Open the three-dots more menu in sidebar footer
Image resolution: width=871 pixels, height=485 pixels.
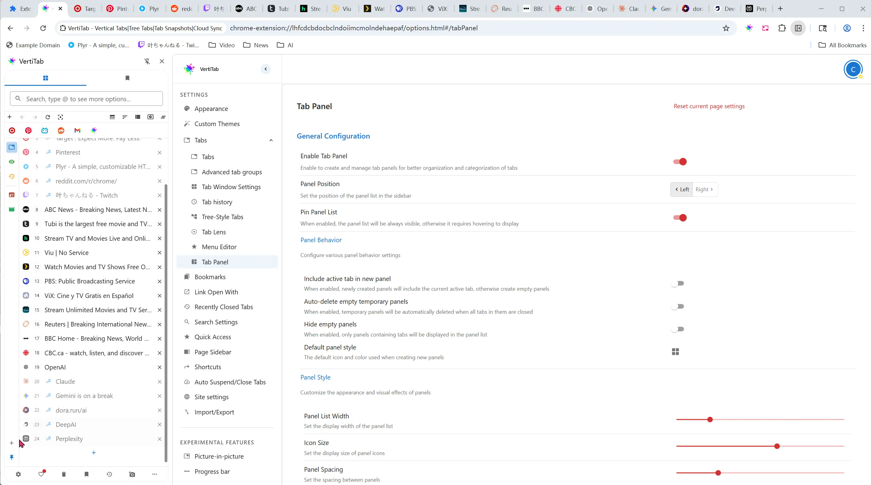coord(155,474)
